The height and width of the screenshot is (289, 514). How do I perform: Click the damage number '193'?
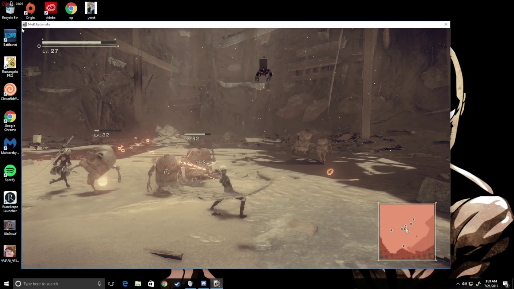(x=200, y=163)
